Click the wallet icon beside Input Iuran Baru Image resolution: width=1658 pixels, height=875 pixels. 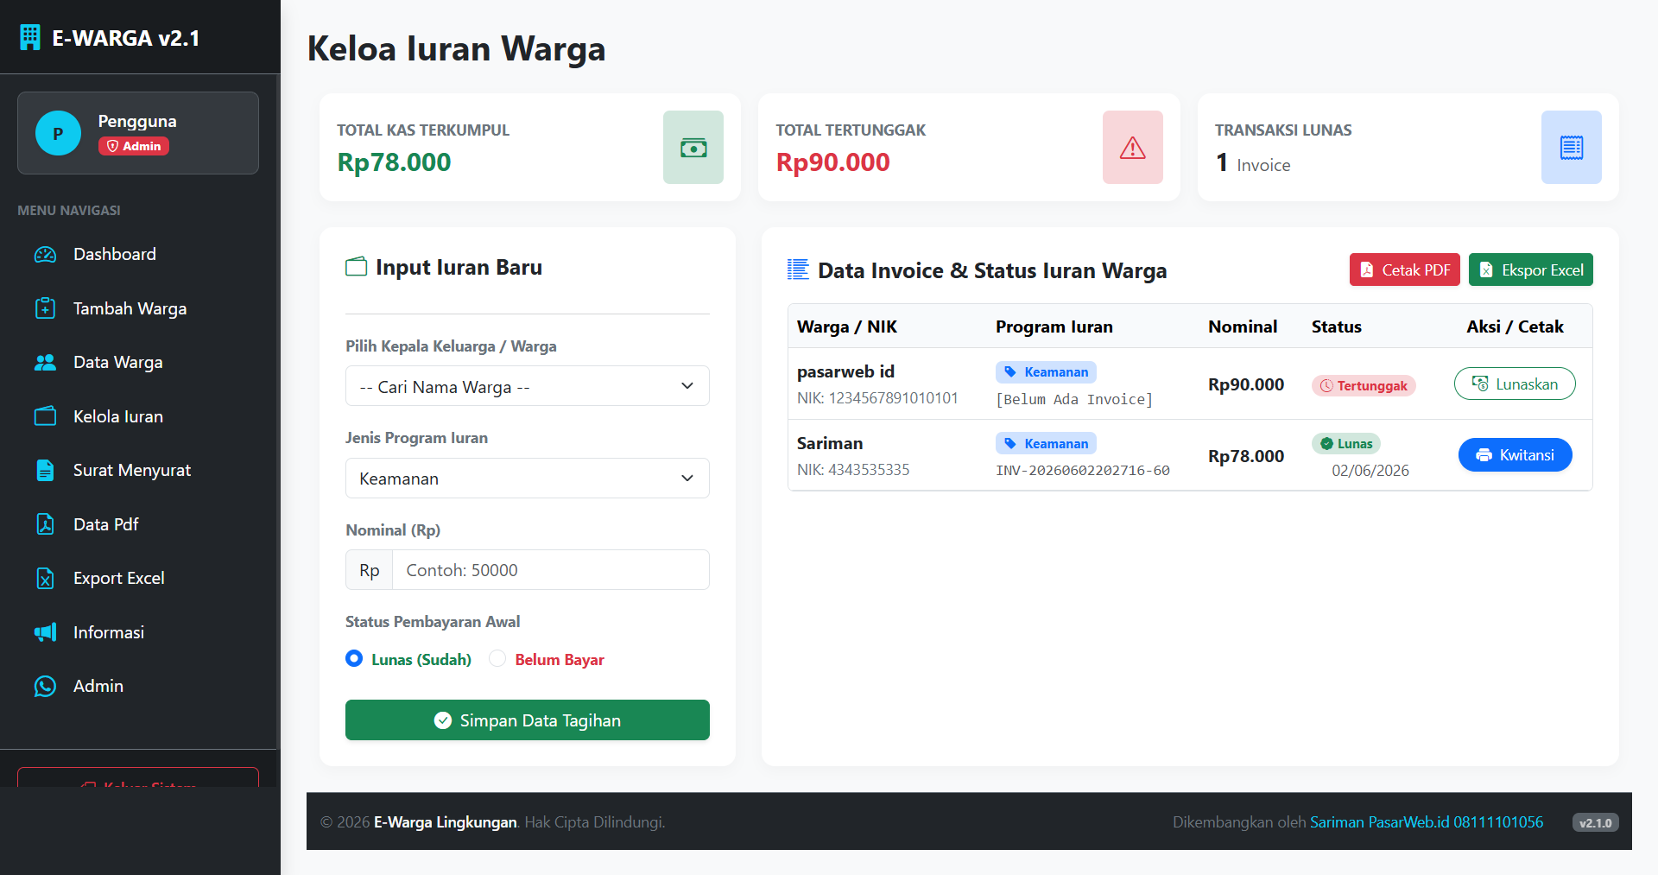pos(356,267)
